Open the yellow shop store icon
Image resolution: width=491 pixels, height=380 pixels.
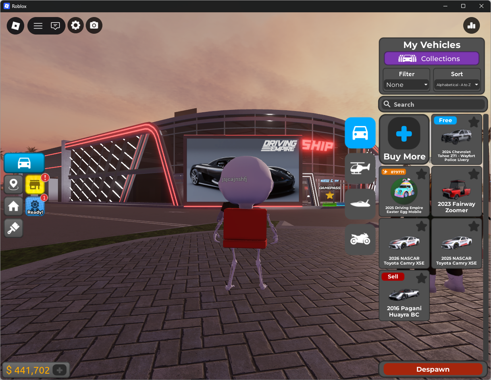click(x=35, y=184)
